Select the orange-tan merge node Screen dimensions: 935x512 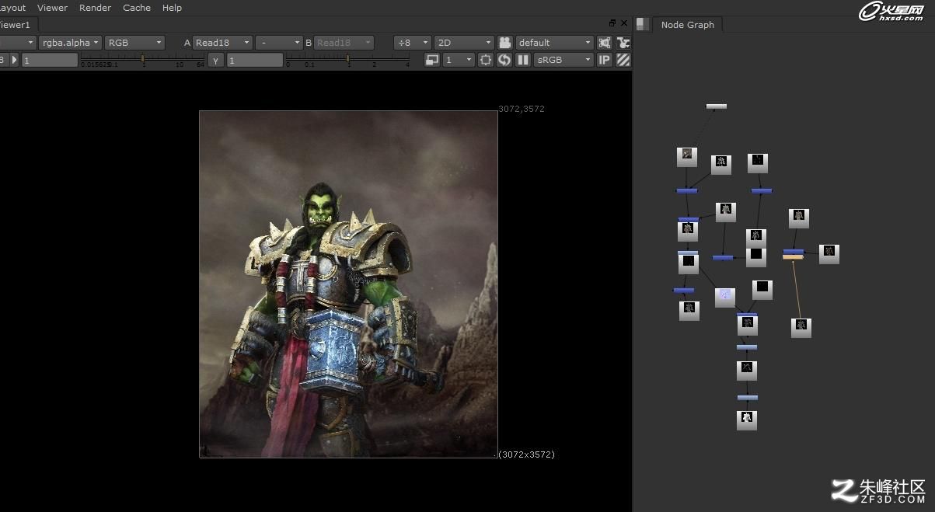click(793, 257)
